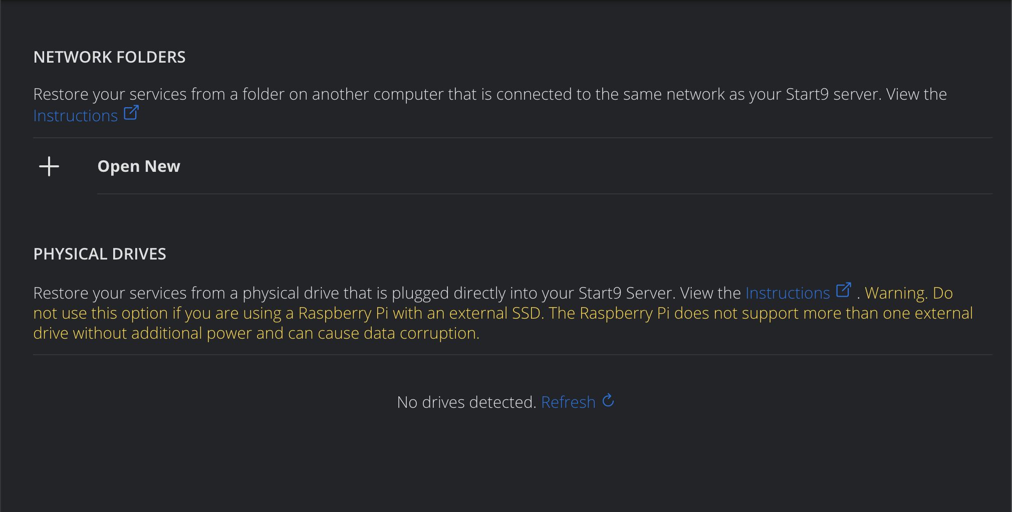
Task: Click the external-link icon next to Physical Drives Instructions
Action: tap(844, 290)
